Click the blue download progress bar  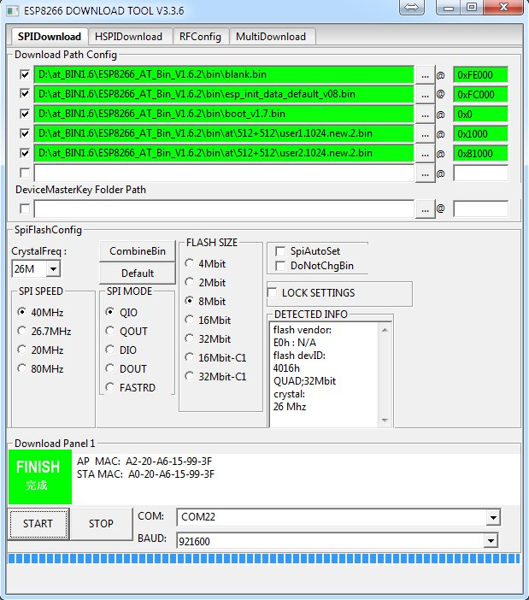264,558
